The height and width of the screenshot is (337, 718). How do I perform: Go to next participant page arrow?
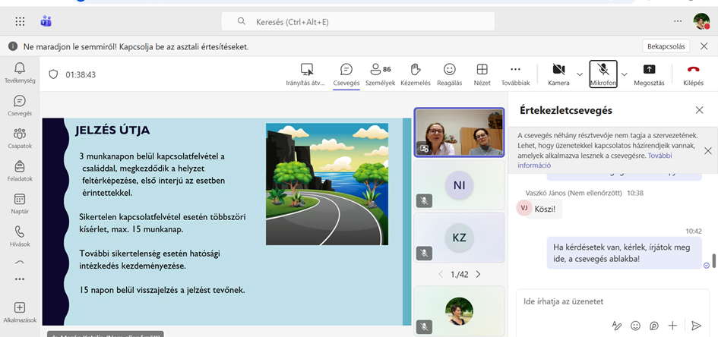pos(478,274)
